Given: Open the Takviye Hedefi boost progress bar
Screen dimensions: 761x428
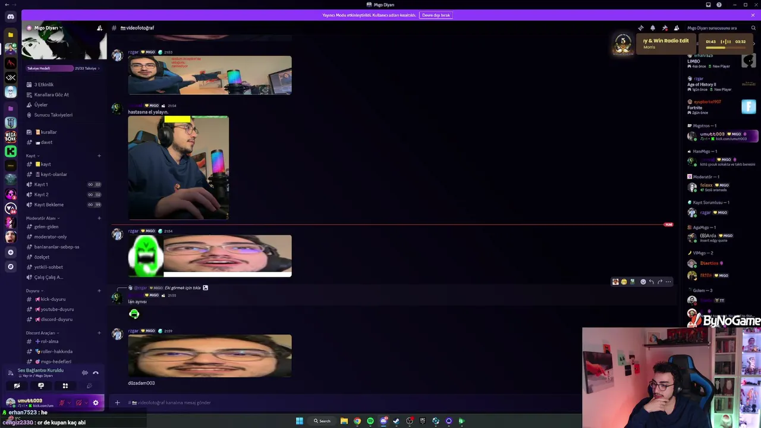Looking at the screenshot, I should 63,68.
